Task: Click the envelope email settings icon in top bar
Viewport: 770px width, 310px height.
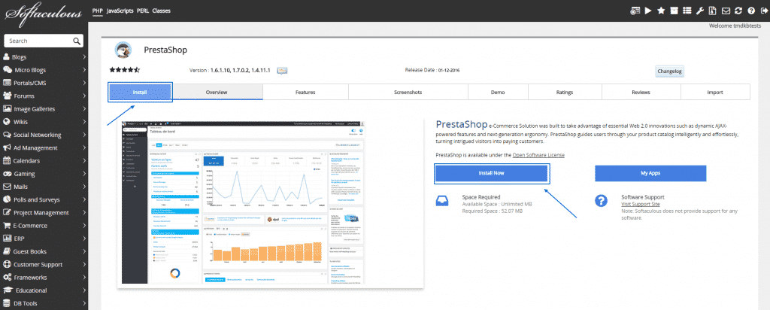Action: click(x=726, y=11)
